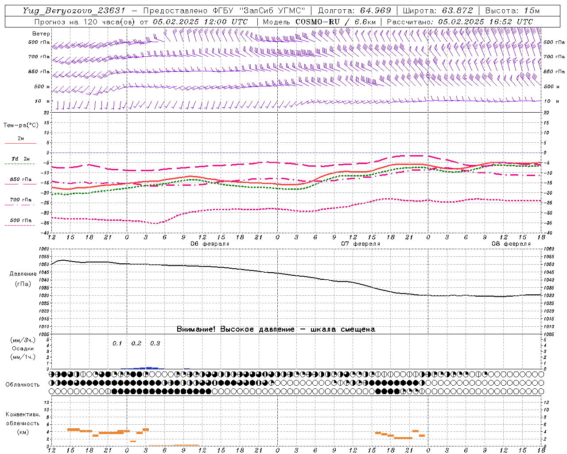Screen dimensions: 567x454
Task: Click the 'Прогноз на 120 часа(ов)' text
Action: 85,22
